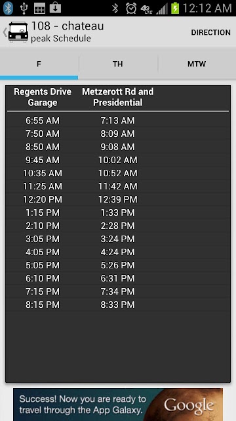This screenshot has height=421, width=236.
Task: Switch to the MTW schedule tab
Action: (x=197, y=64)
